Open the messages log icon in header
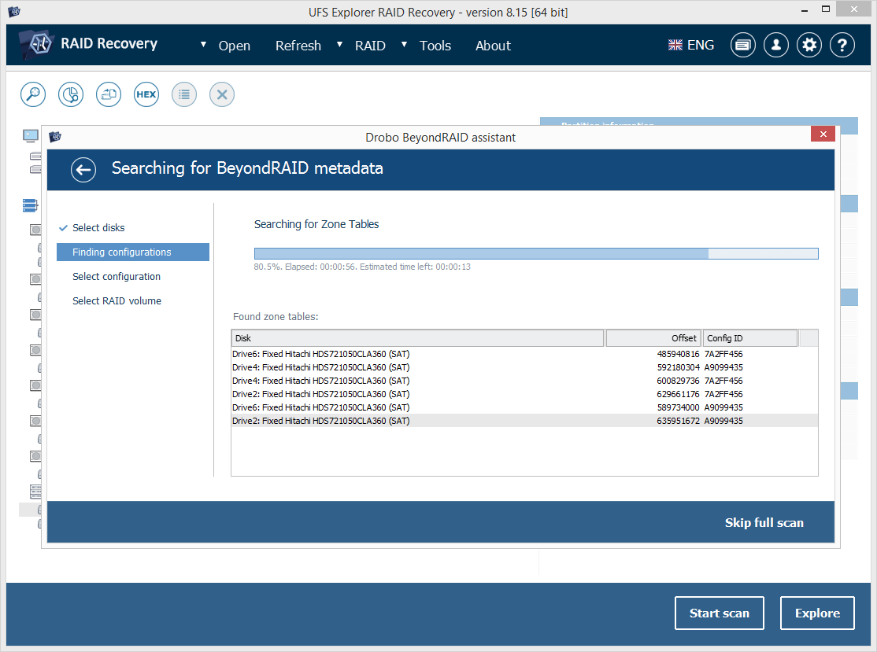This screenshot has width=877, height=652. pyautogui.click(x=742, y=46)
